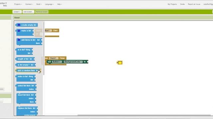Select the create empty list block
Image resolution: width=213 pixels, height=119 pixels.
coord(27,25)
